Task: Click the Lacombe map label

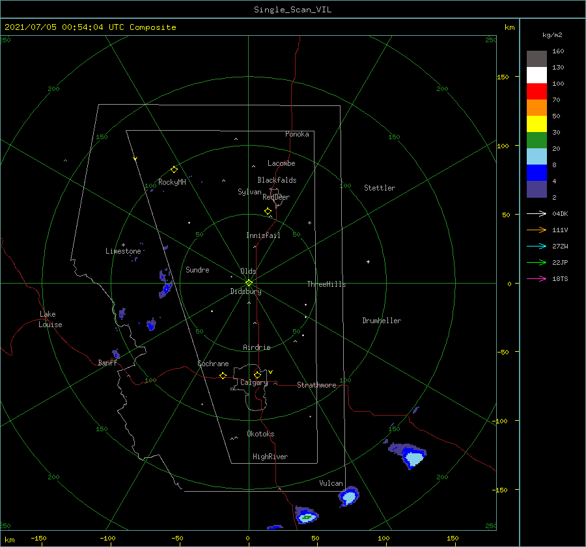Action: [x=281, y=163]
